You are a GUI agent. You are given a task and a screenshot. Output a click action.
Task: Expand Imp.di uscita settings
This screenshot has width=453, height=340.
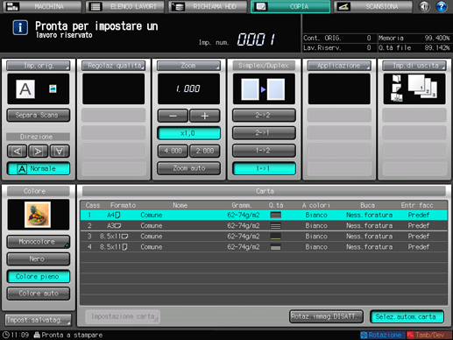414,66
